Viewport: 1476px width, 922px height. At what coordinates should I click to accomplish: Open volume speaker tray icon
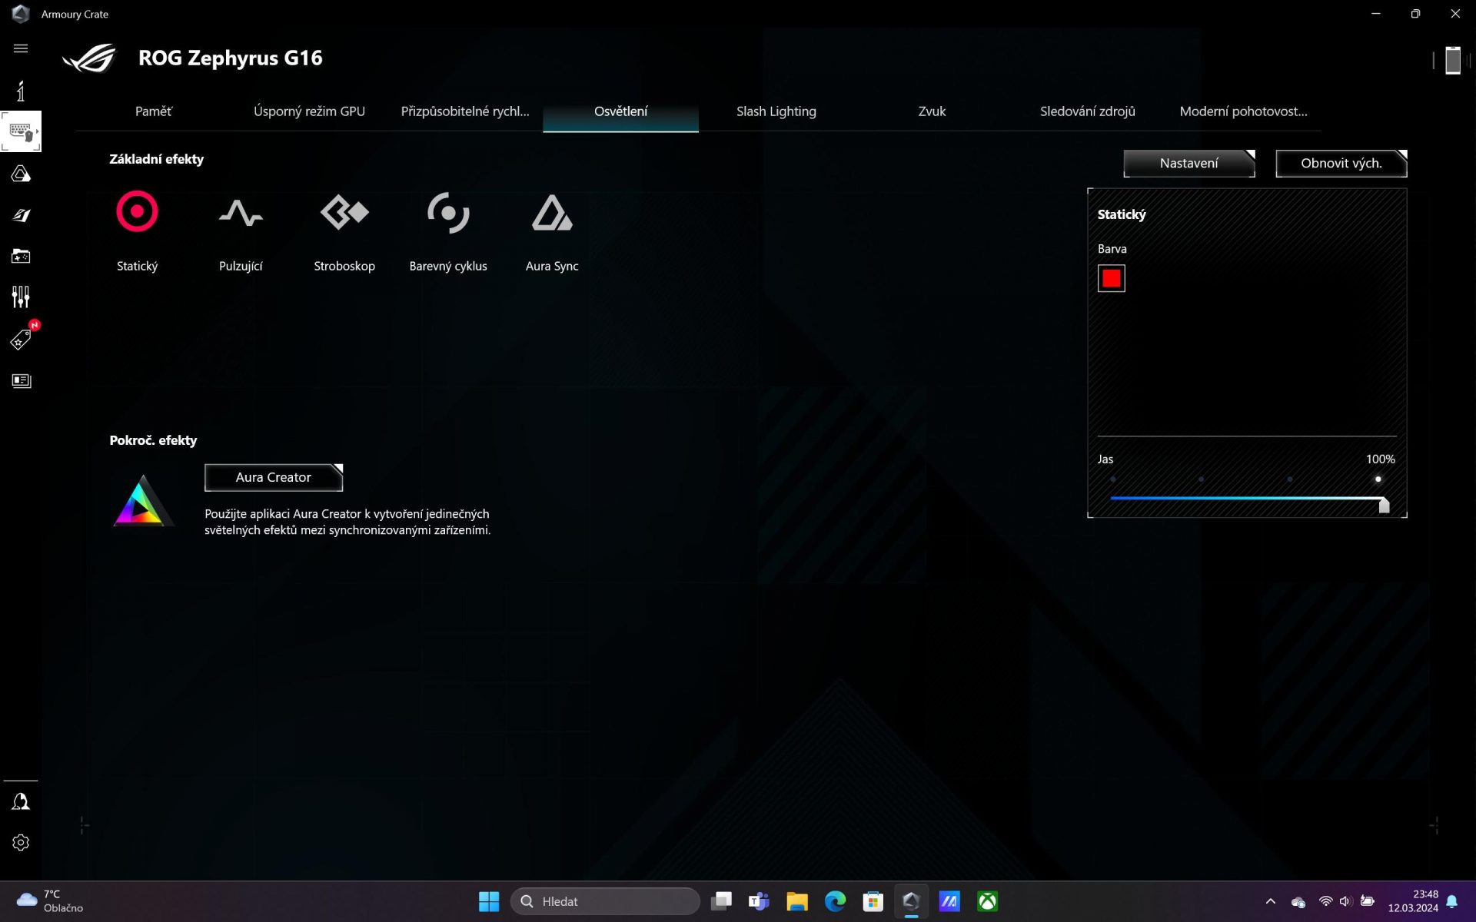[1345, 901]
